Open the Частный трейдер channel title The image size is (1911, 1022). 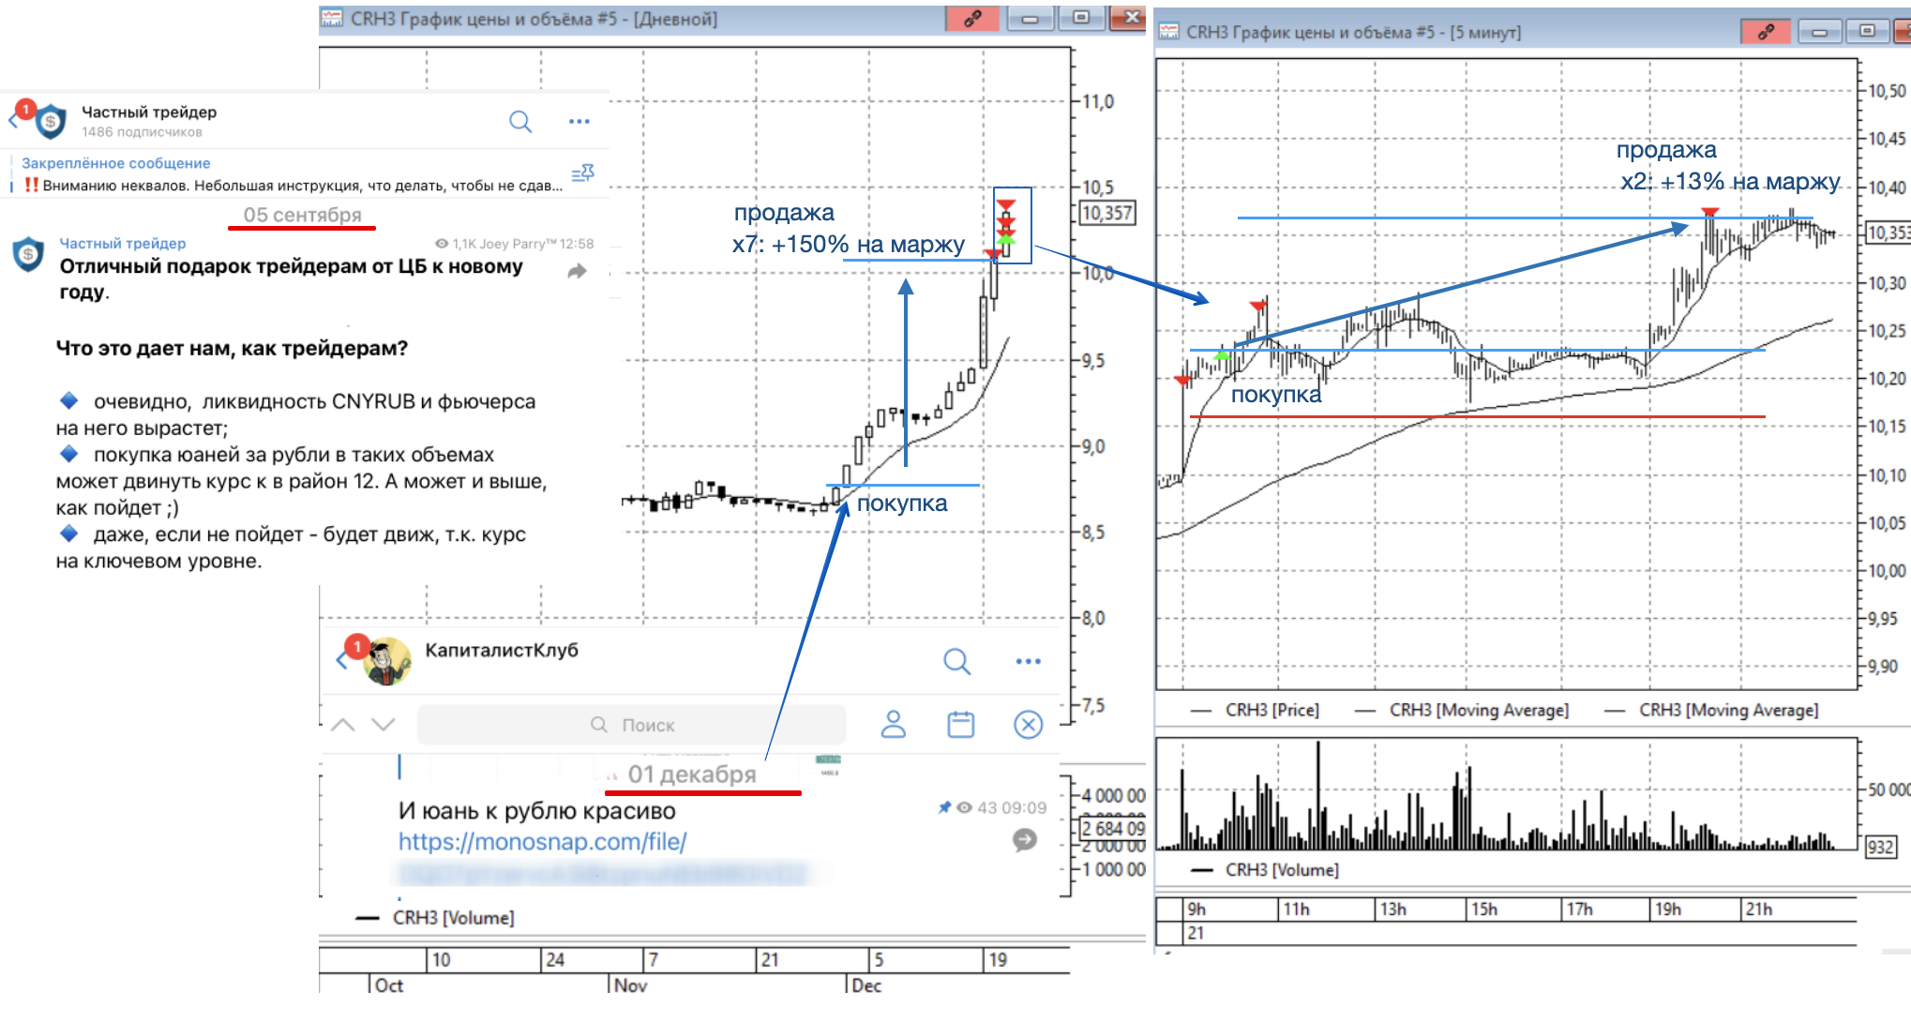(x=149, y=112)
